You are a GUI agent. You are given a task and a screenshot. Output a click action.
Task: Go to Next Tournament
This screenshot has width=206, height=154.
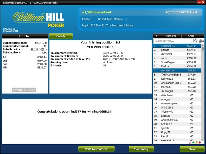point(96,149)
